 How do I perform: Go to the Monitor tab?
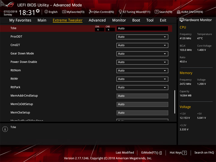[119, 20]
